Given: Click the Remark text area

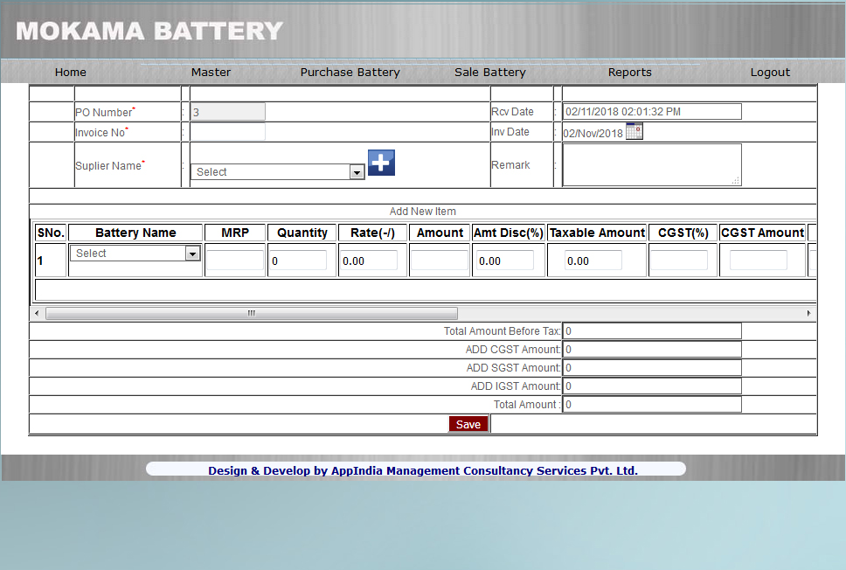Looking at the screenshot, I should 652,165.
